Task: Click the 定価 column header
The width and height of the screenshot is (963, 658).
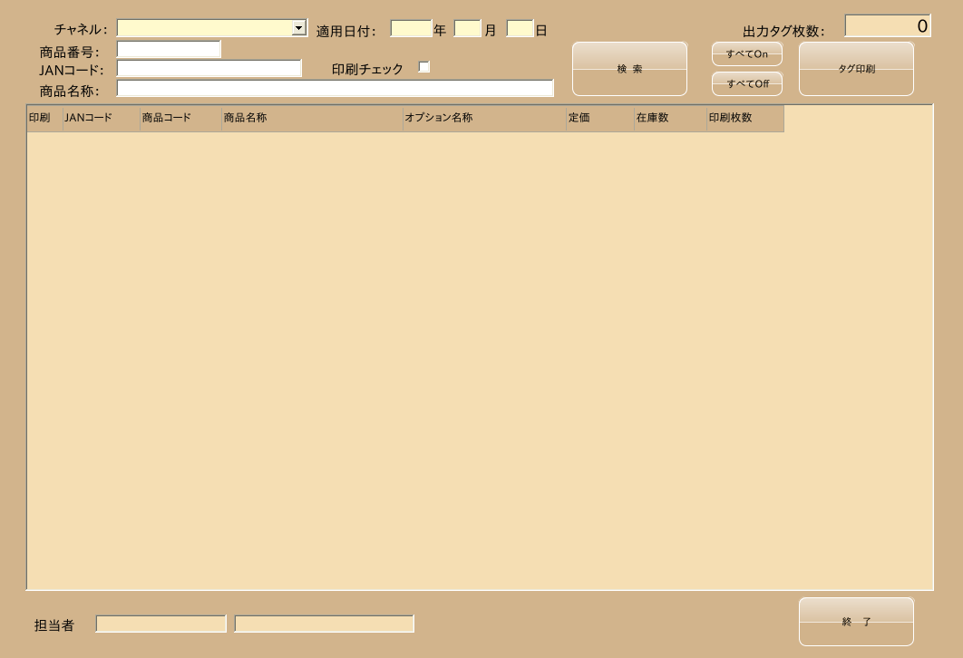Action: tap(600, 119)
